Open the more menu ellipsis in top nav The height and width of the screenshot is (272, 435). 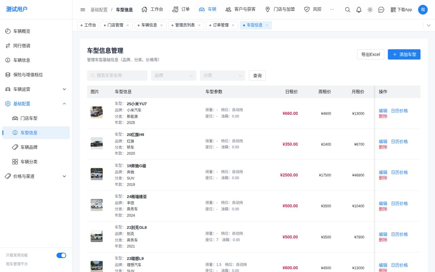click(x=332, y=10)
